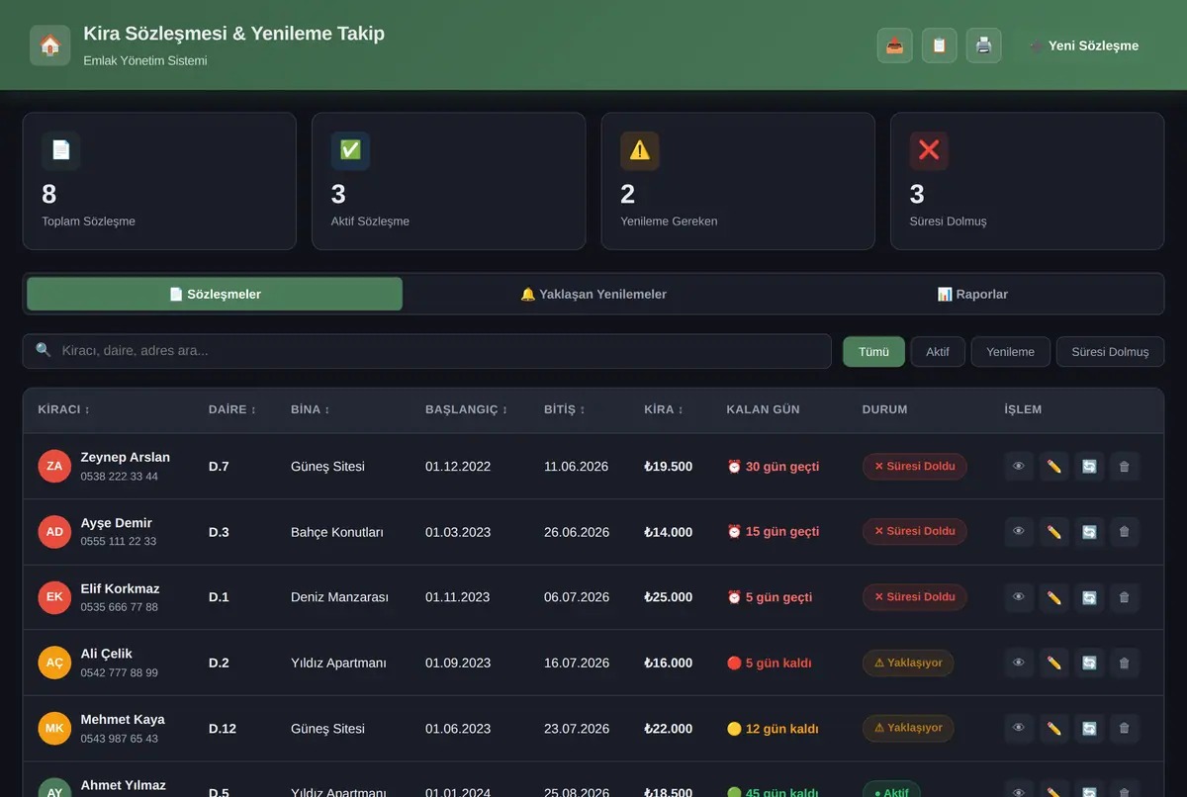View Zeynep Arslan's contract with eye icon

(1019, 467)
